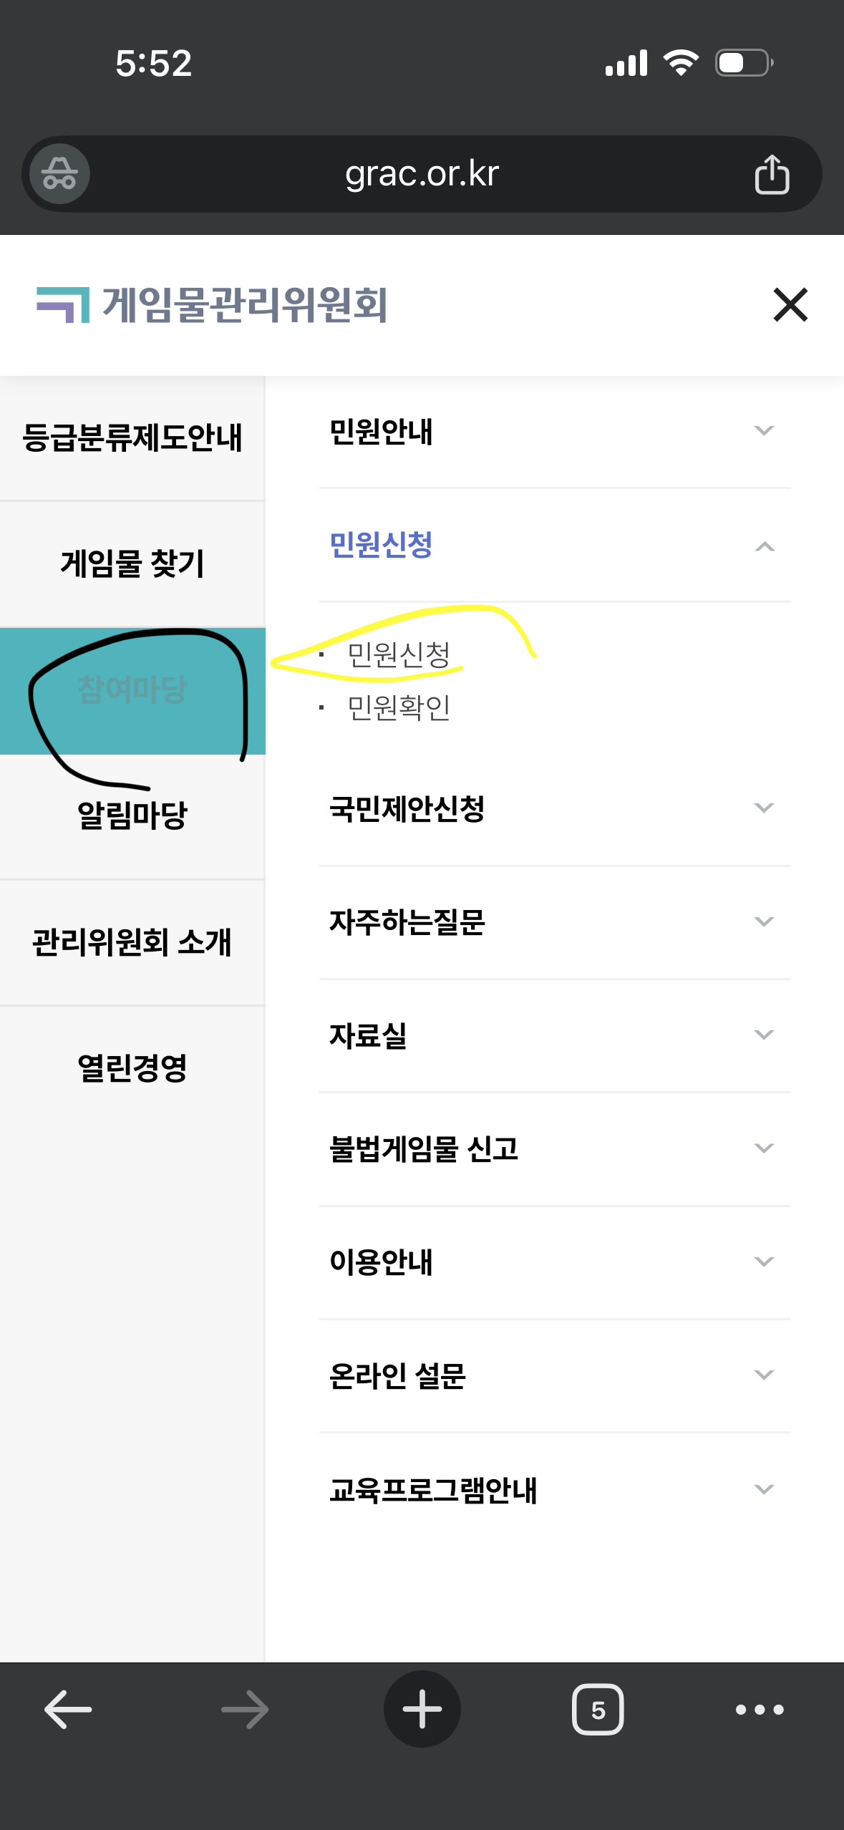Select the 게임물 찾기 menu tab

[x=132, y=563]
